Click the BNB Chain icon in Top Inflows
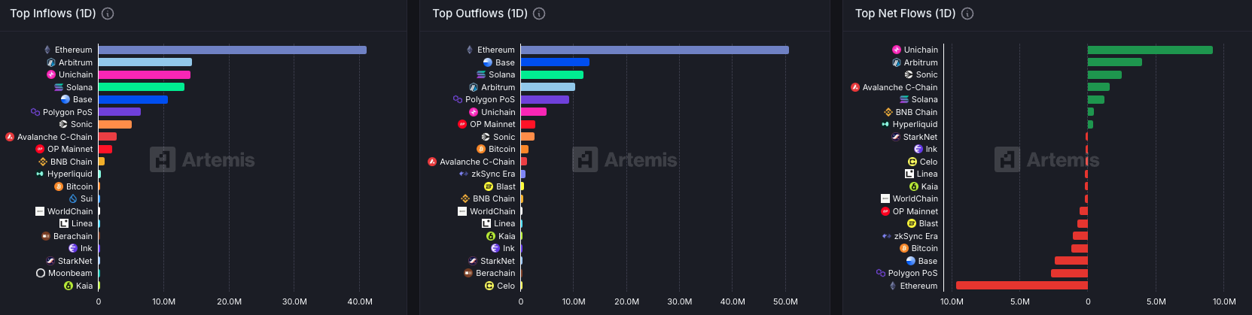This screenshot has height=315, width=1252. pyautogui.click(x=43, y=162)
